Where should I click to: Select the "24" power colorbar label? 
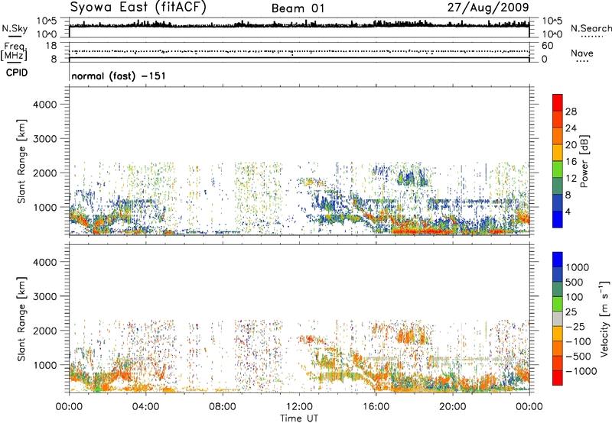571,128
